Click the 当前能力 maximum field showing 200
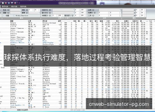Viewport: 155px width, 112px height. pyautogui.click(x=60, y=15)
